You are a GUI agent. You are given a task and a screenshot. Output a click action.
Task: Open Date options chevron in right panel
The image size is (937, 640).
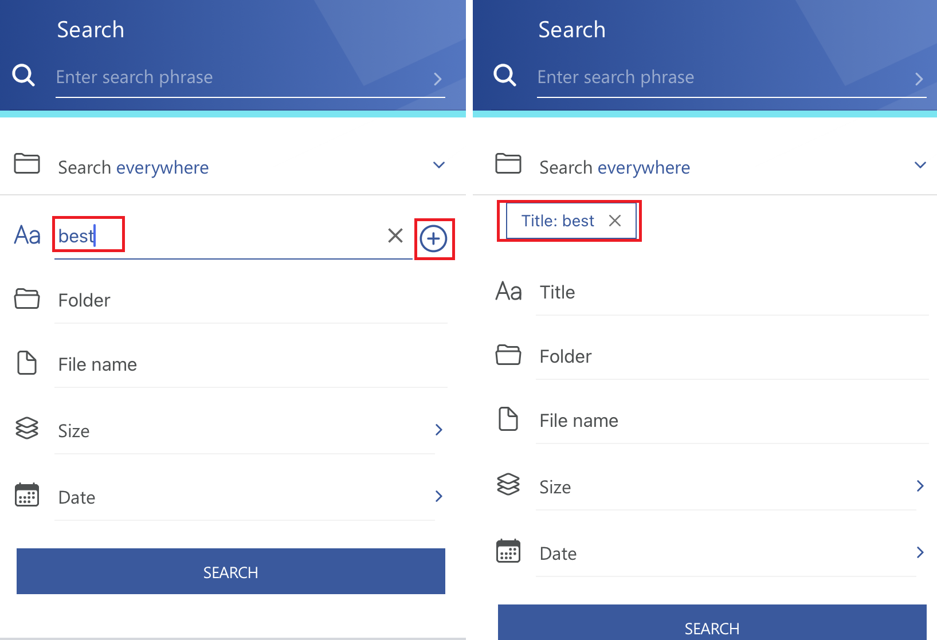click(x=920, y=552)
